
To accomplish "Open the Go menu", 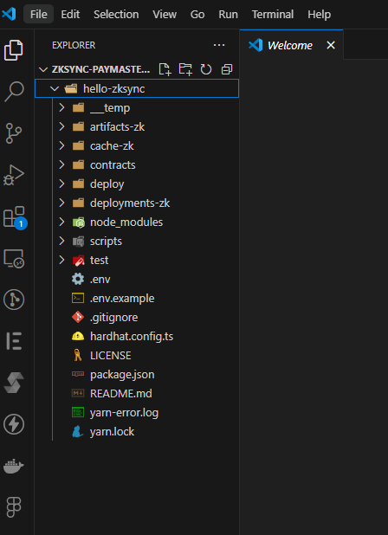I will click(x=197, y=15).
